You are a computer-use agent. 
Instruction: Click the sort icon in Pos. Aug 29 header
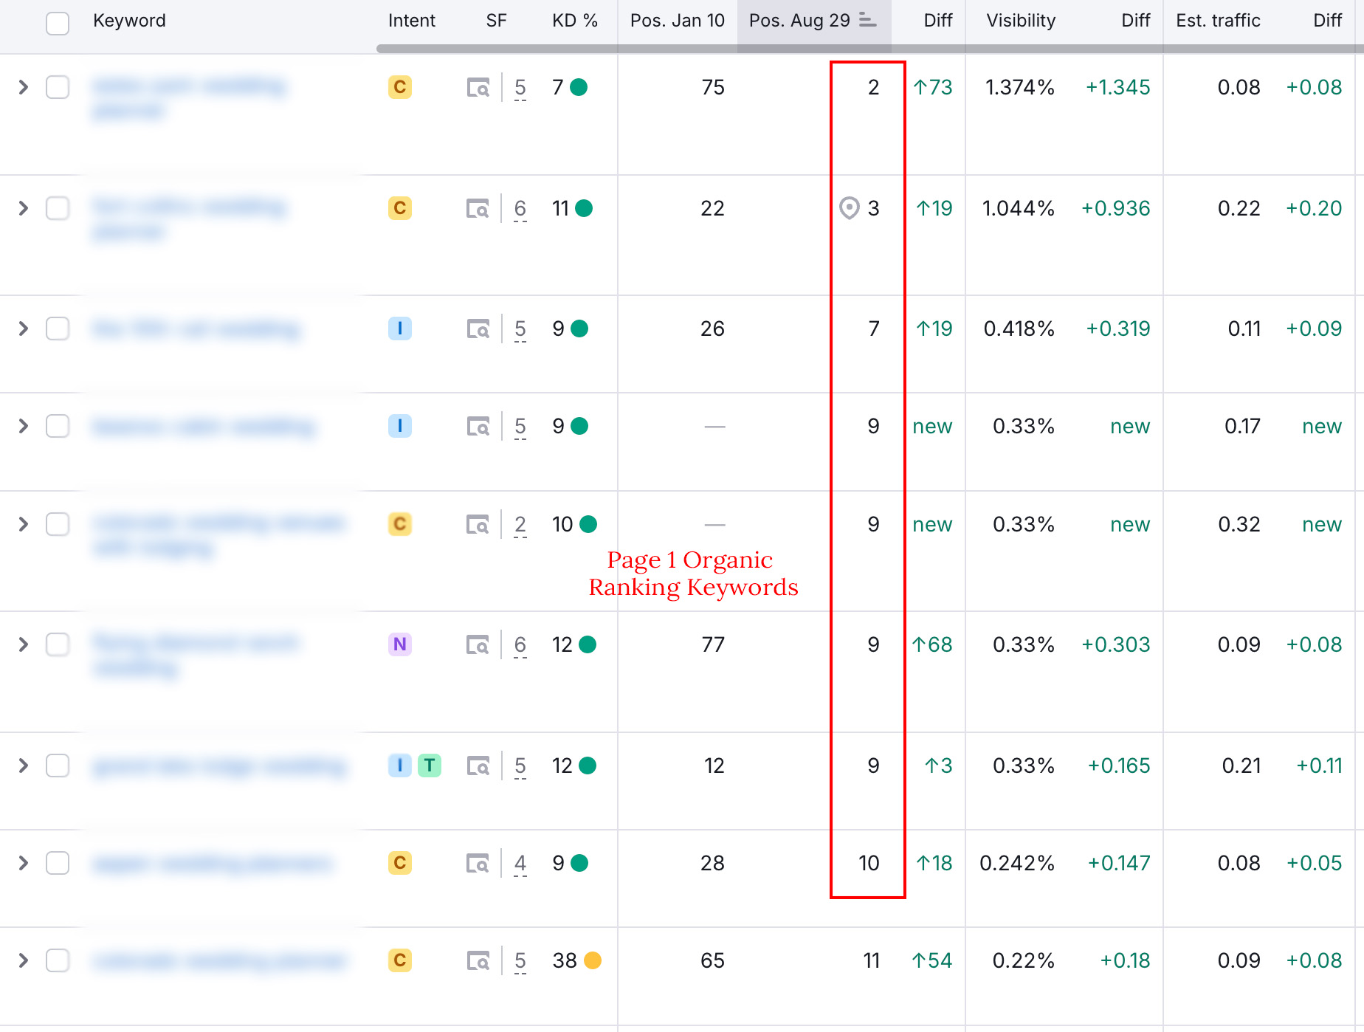coord(868,21)
